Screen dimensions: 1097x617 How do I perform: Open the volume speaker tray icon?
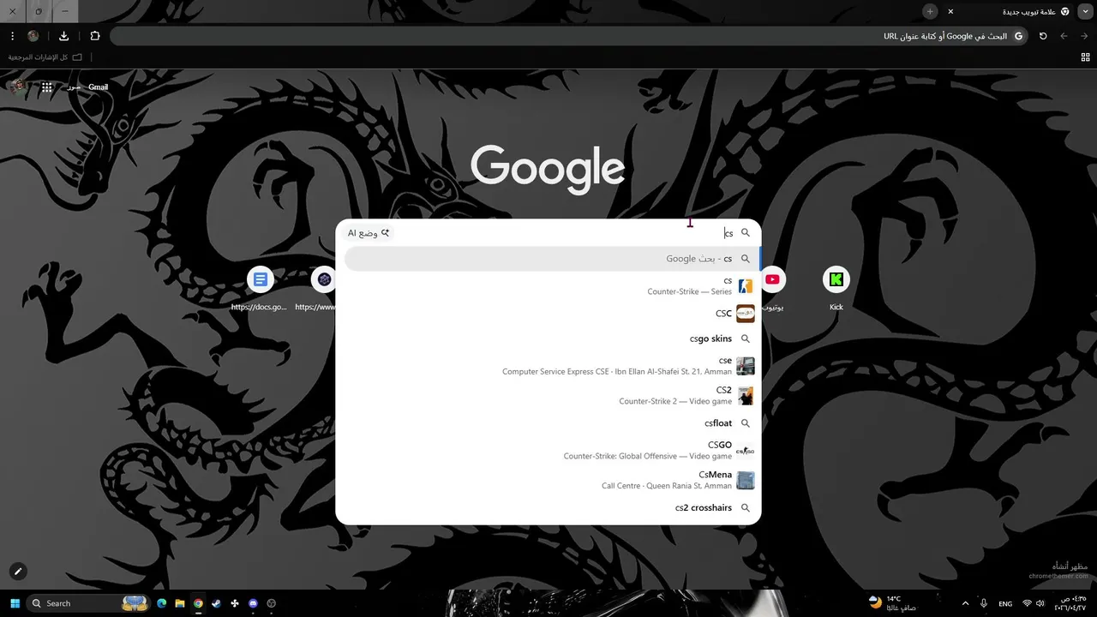click(1040, 603)
